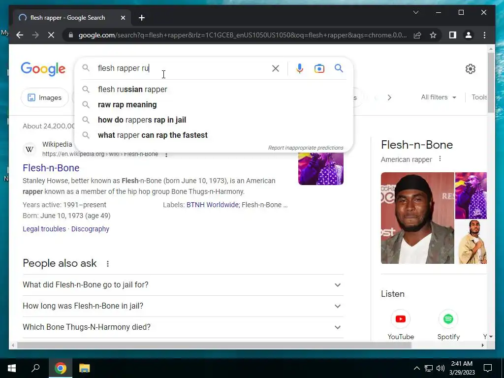
Task: Open the All filters dropdown
Action: coord(439,97)
